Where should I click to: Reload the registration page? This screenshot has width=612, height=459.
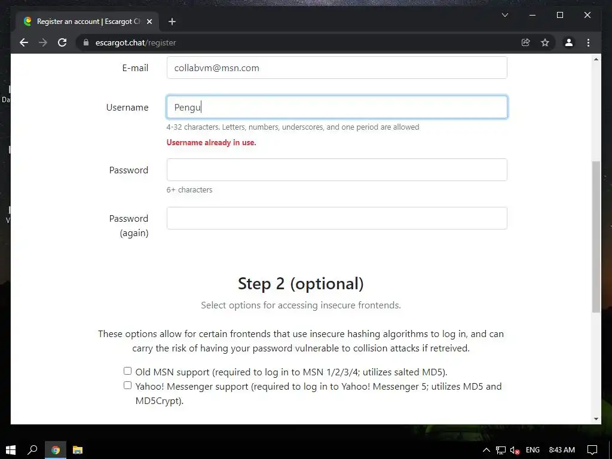pyautogui.click(x=62, y=42)
